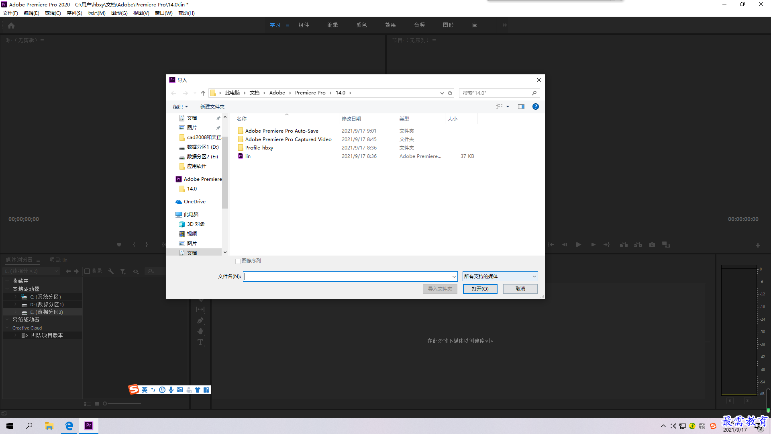Expand the address bar path history dropdown
The width and height of the screenshot is (771, 434).
point(442,93)
